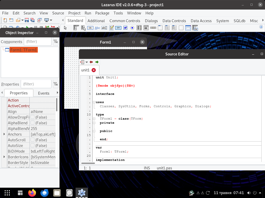Expand the Anchors property
The width and height of the screenshot is (265, 198).
coord(4,134)
